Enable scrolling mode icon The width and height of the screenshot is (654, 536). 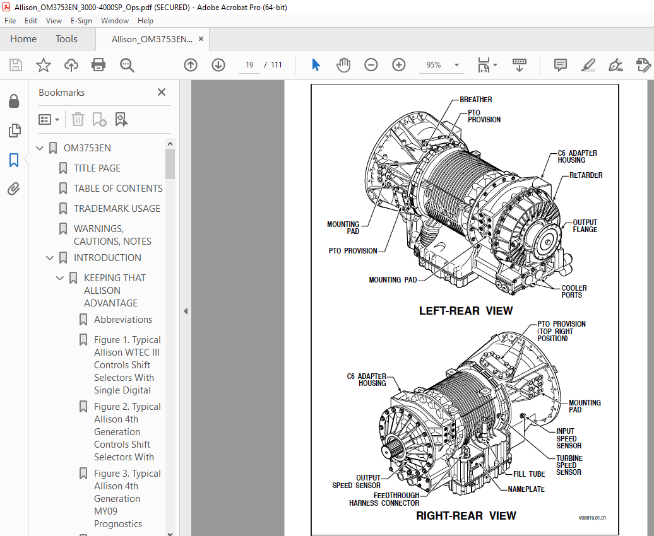pyautogui.click(x=520, y=65)
